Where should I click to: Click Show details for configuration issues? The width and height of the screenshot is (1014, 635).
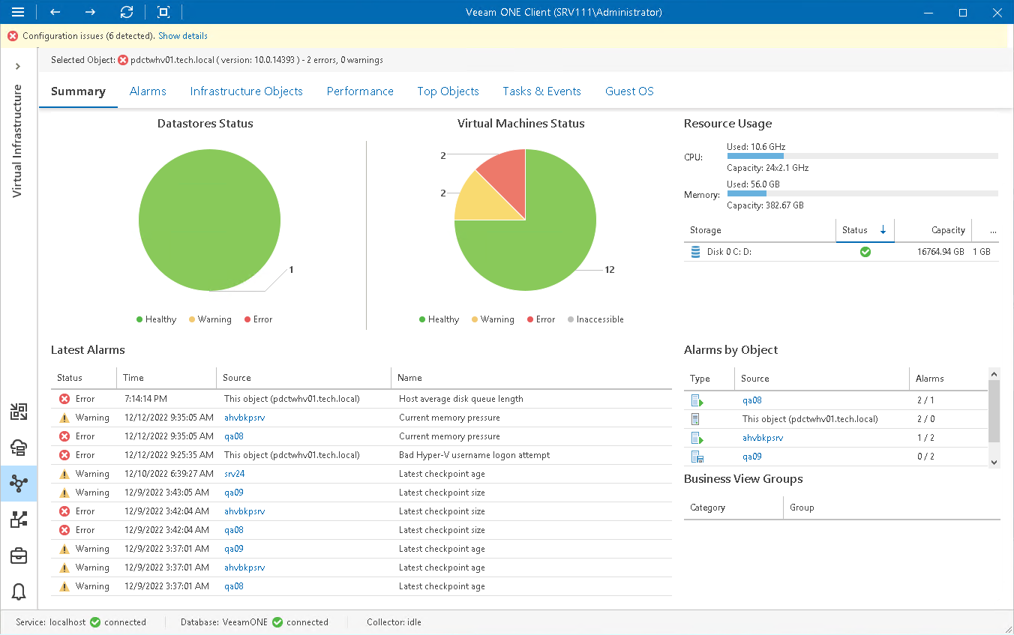(x=182, y=35)
